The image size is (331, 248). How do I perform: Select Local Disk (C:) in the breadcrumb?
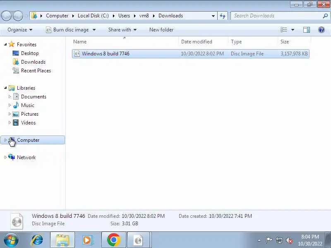[x=93, y=16]
